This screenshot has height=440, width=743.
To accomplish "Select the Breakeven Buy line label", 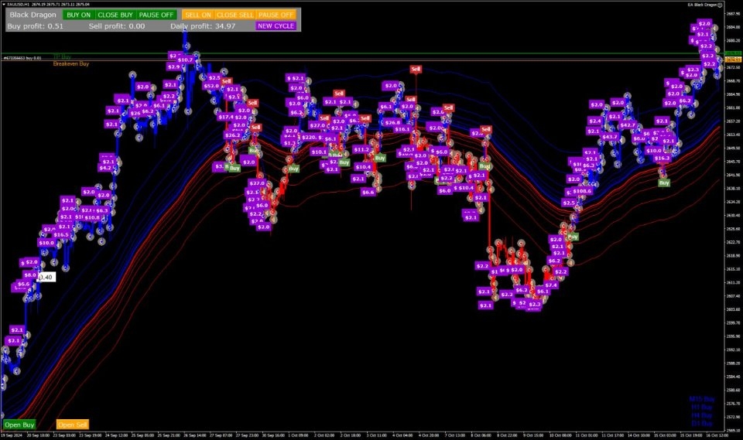I will pos(71,63).
